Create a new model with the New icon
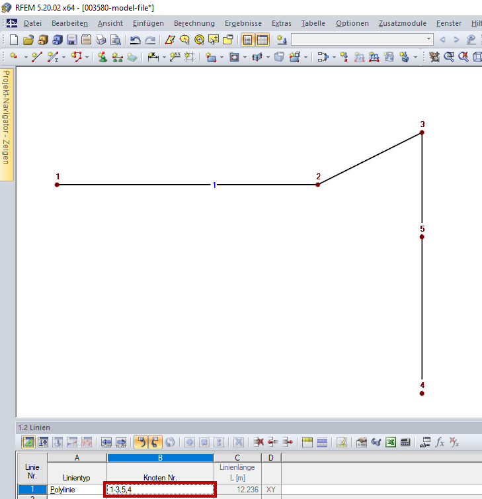Screen dimensions: 482x499 pos(14,40)
